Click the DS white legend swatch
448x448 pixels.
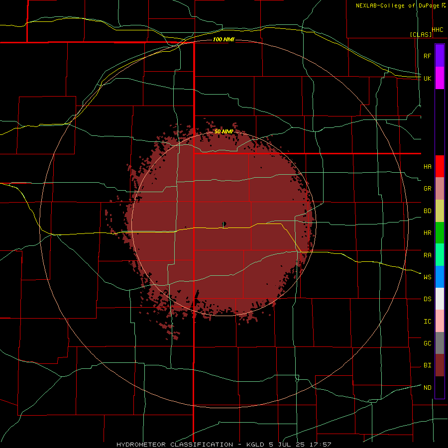click(440, 299)
